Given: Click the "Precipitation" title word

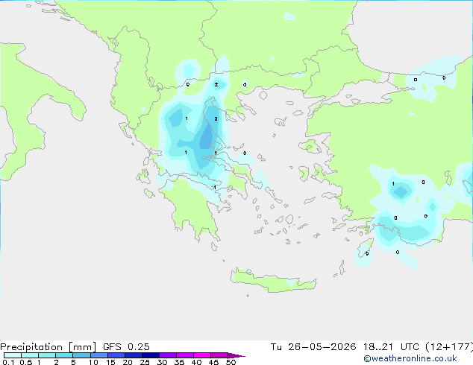Looking at the screenshot, I should pyautogui.click(x=31, y=347).
